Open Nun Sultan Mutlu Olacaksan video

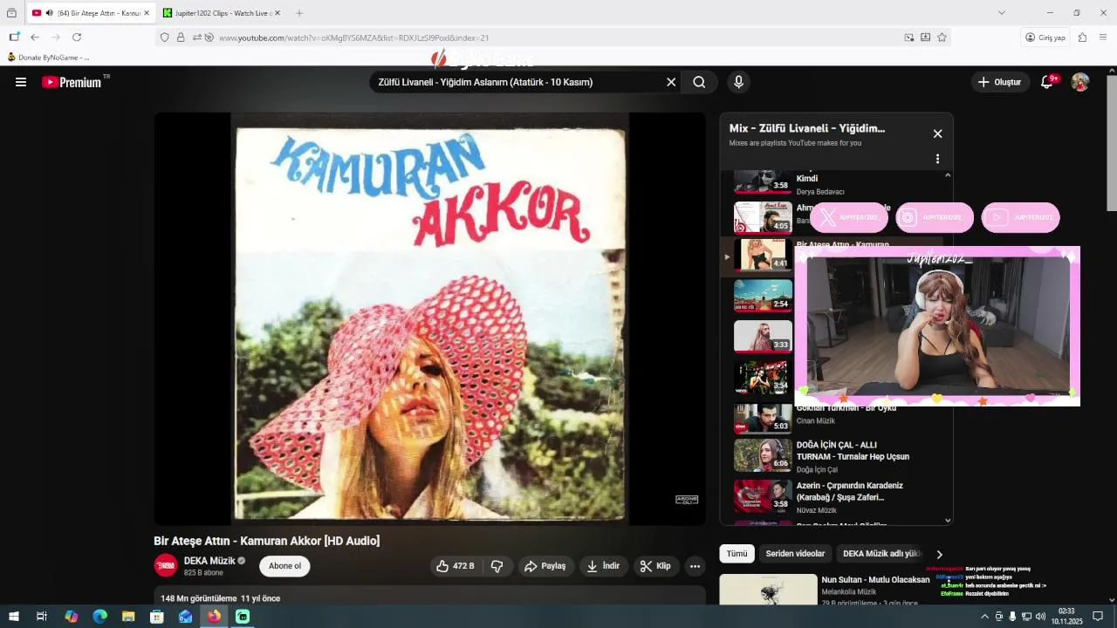point(875,579)
